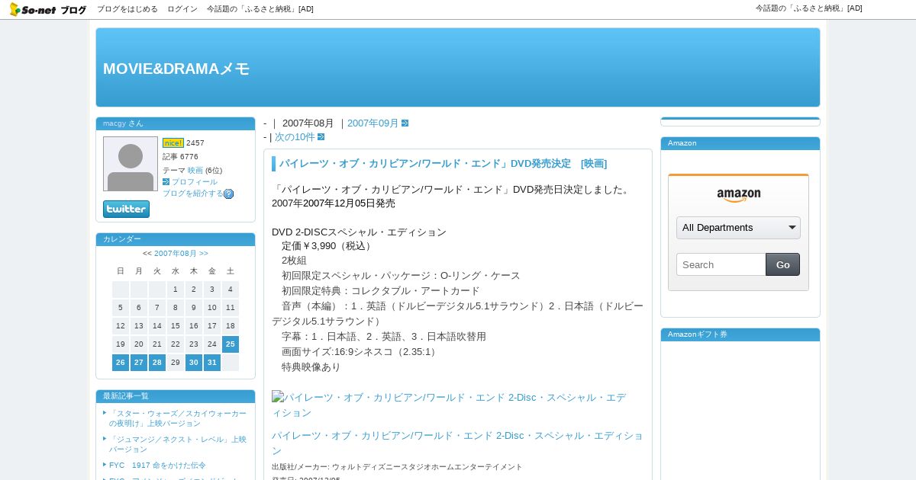The image size is (916, 480).
Task: Open the FYC 1917 命をかけた伝令 article
Action: tap(157, 465)
